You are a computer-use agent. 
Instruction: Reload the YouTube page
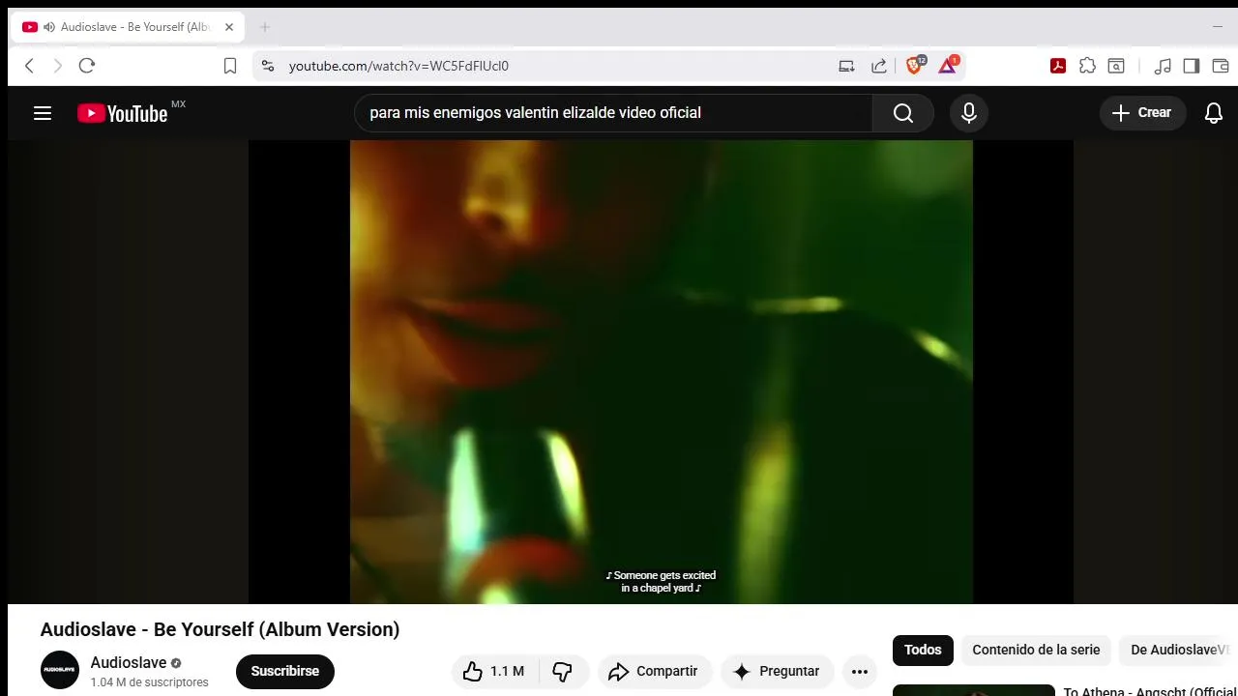click(87, 66)
